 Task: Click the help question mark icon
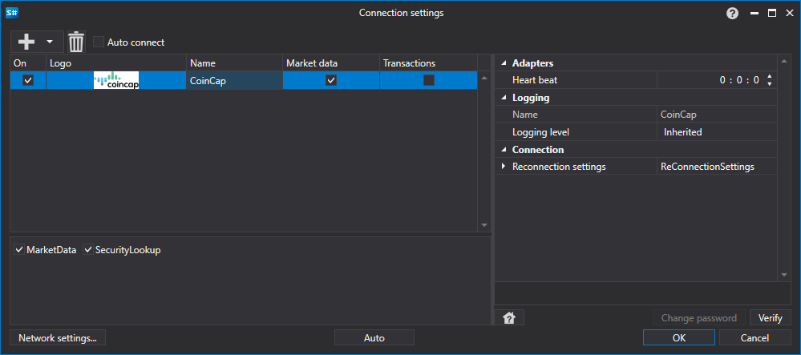click(733, 14)
